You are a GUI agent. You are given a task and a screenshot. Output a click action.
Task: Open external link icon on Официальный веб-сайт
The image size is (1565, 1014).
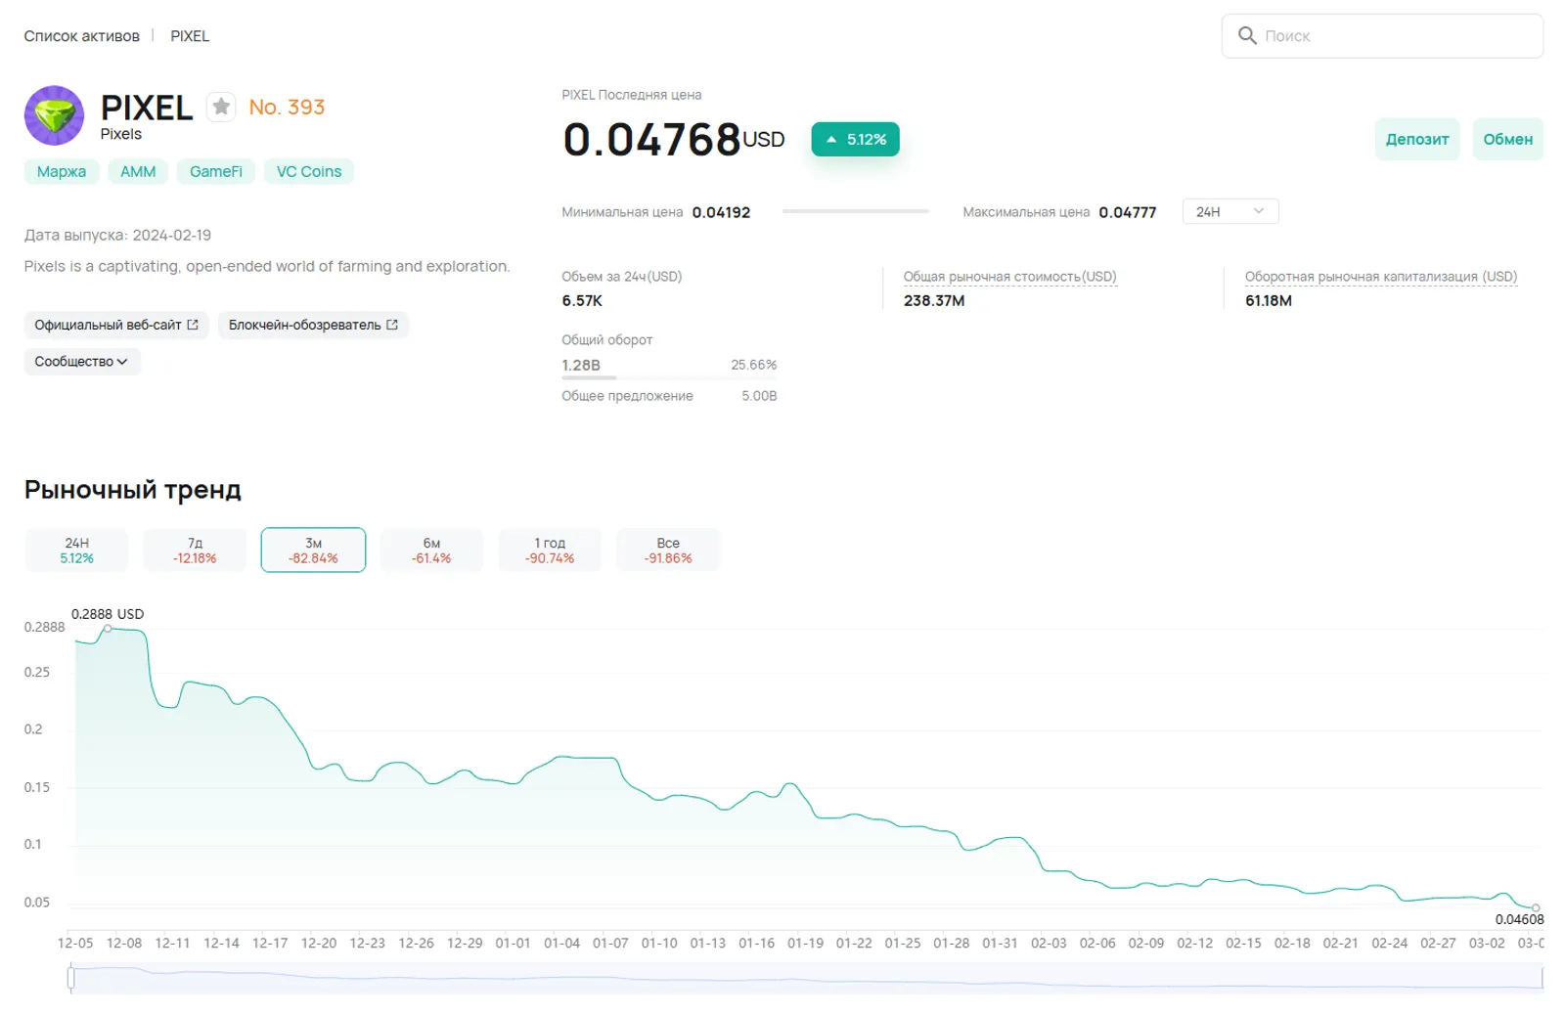193,325
